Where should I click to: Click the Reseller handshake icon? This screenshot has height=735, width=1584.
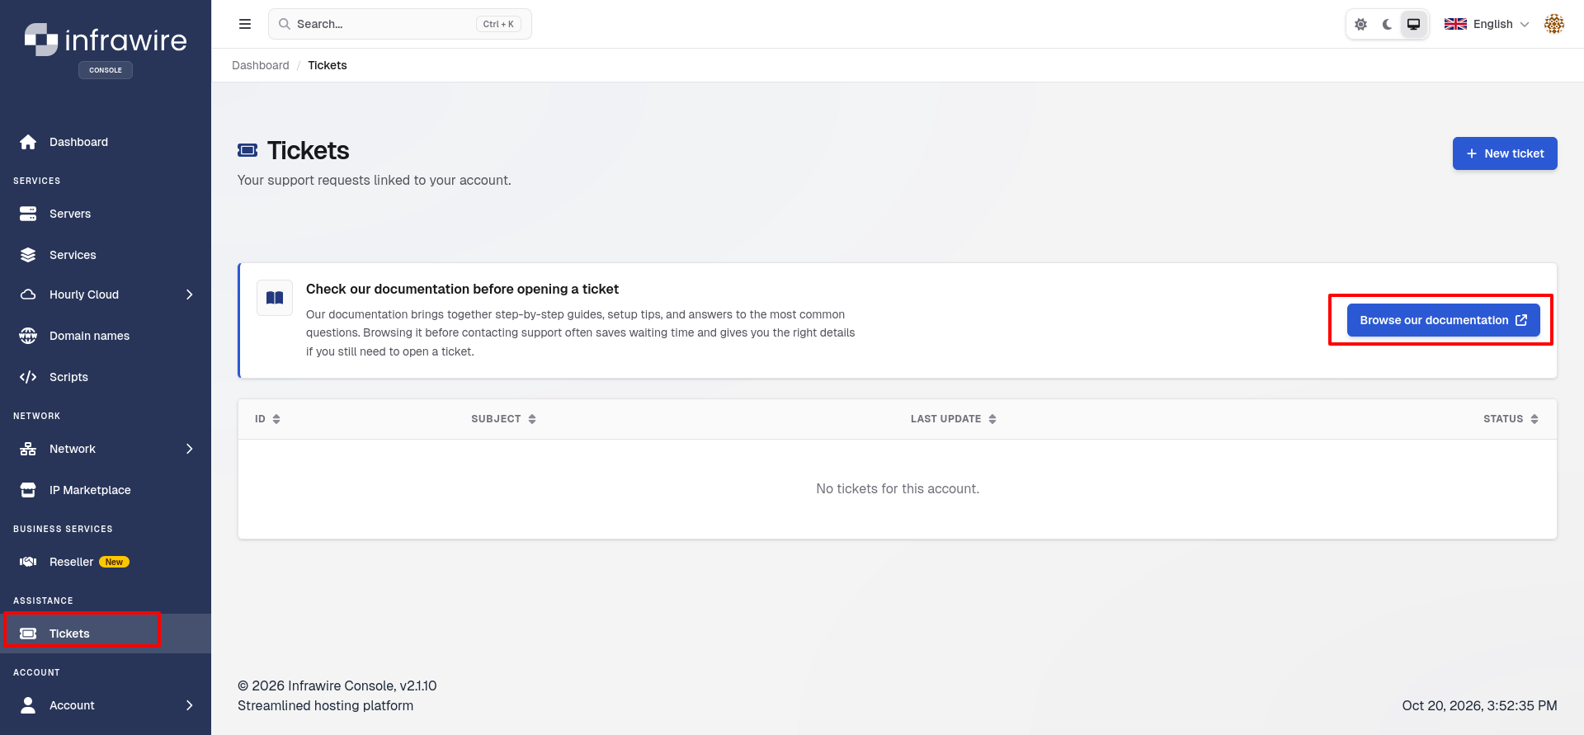click(28, 562)
